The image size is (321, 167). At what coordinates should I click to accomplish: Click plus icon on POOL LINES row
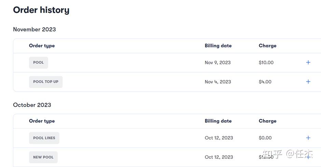(308, 138)
